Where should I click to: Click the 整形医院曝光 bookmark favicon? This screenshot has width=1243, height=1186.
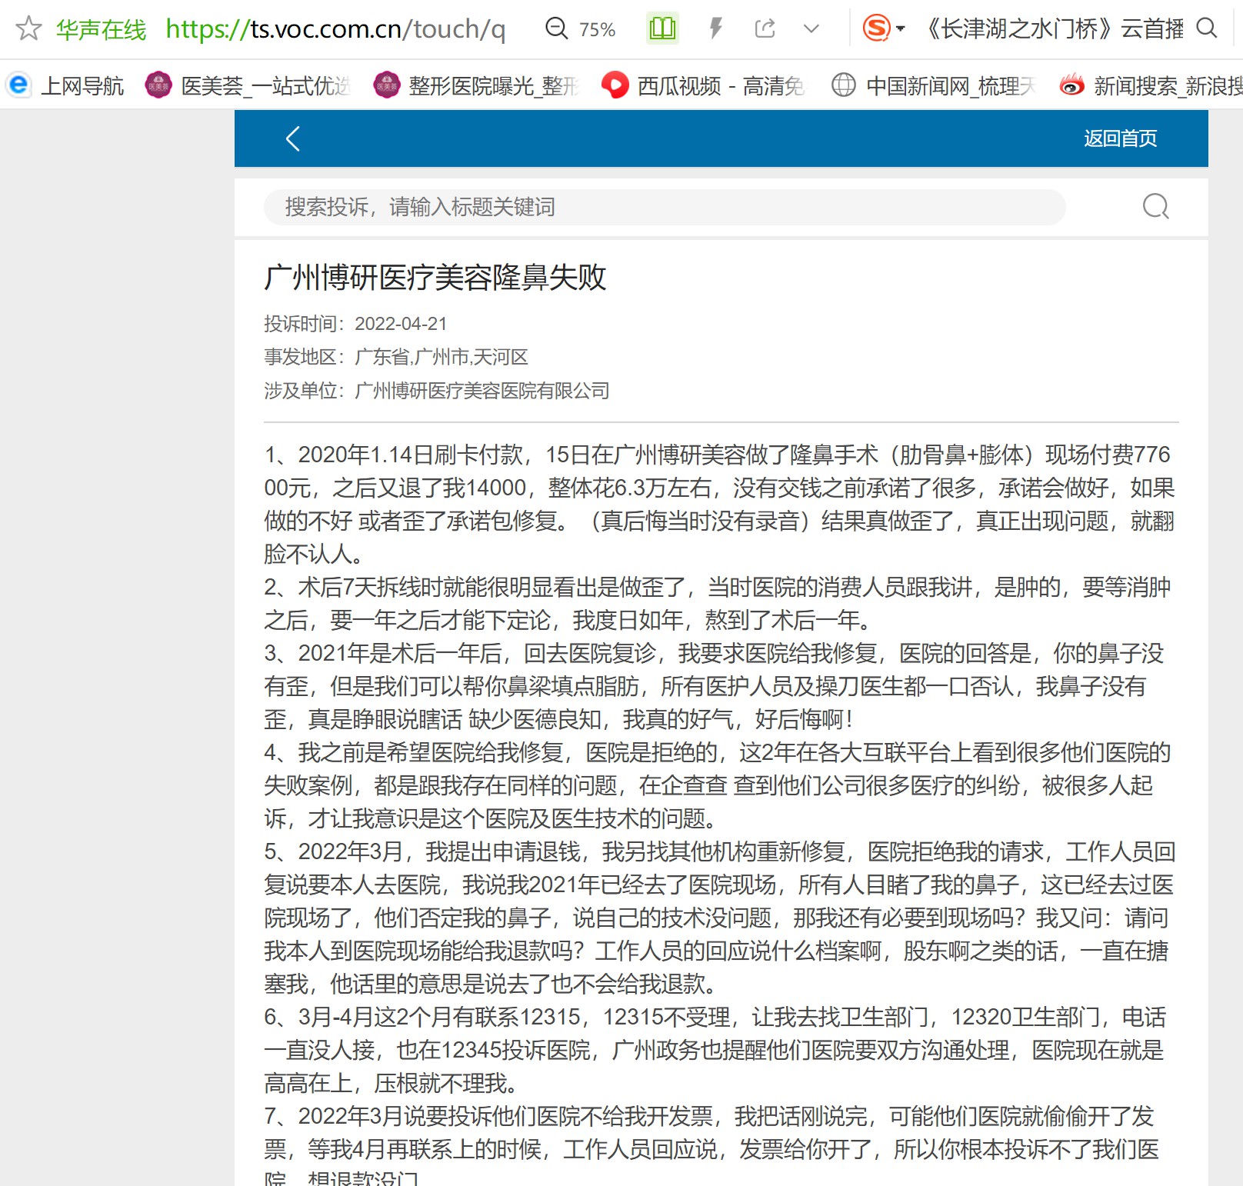coord(387,85)
